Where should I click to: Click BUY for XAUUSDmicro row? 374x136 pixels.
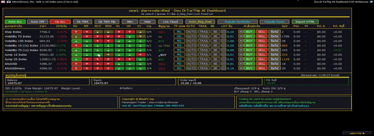click(x=249, y=68)
